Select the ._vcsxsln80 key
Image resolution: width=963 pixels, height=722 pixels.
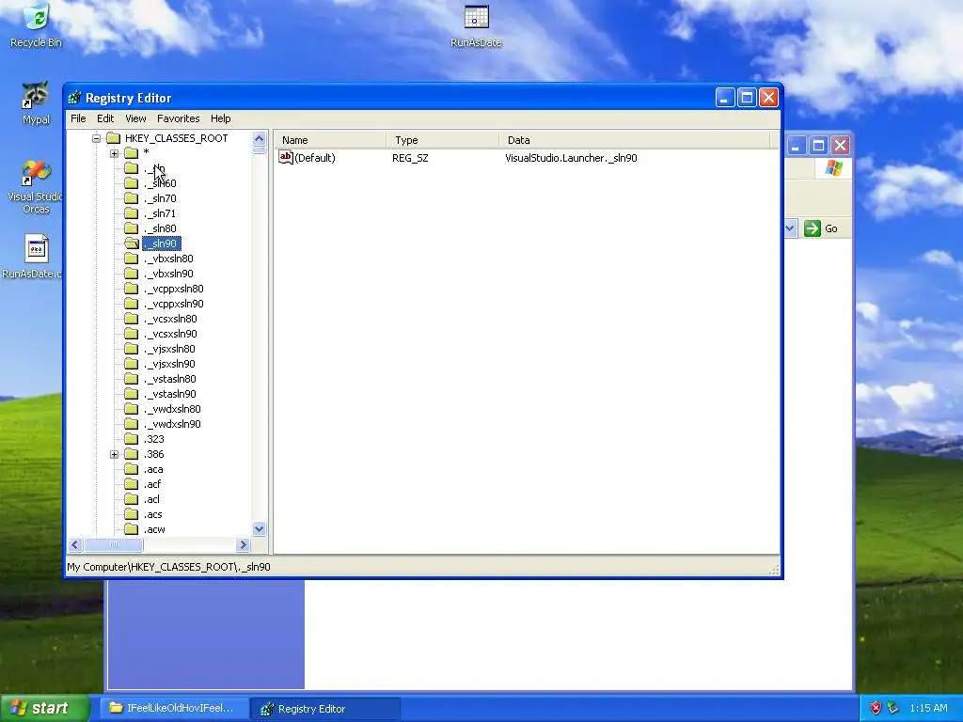pos(170,319)
